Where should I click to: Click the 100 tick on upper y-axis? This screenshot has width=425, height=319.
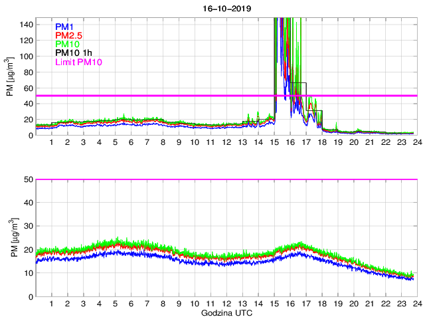pos(26,56)
